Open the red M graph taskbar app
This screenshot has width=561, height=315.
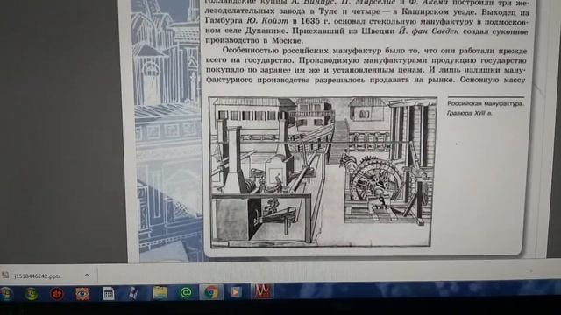coord(262,291)
